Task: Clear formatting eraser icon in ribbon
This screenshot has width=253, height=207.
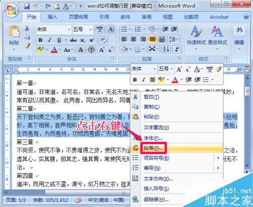Action: (103, 40)
